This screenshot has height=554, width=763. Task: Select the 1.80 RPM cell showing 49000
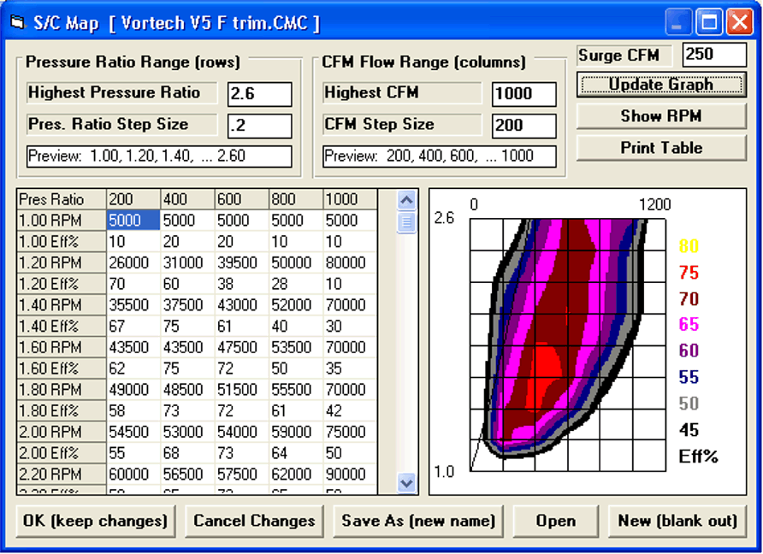[x=133, y=390]
